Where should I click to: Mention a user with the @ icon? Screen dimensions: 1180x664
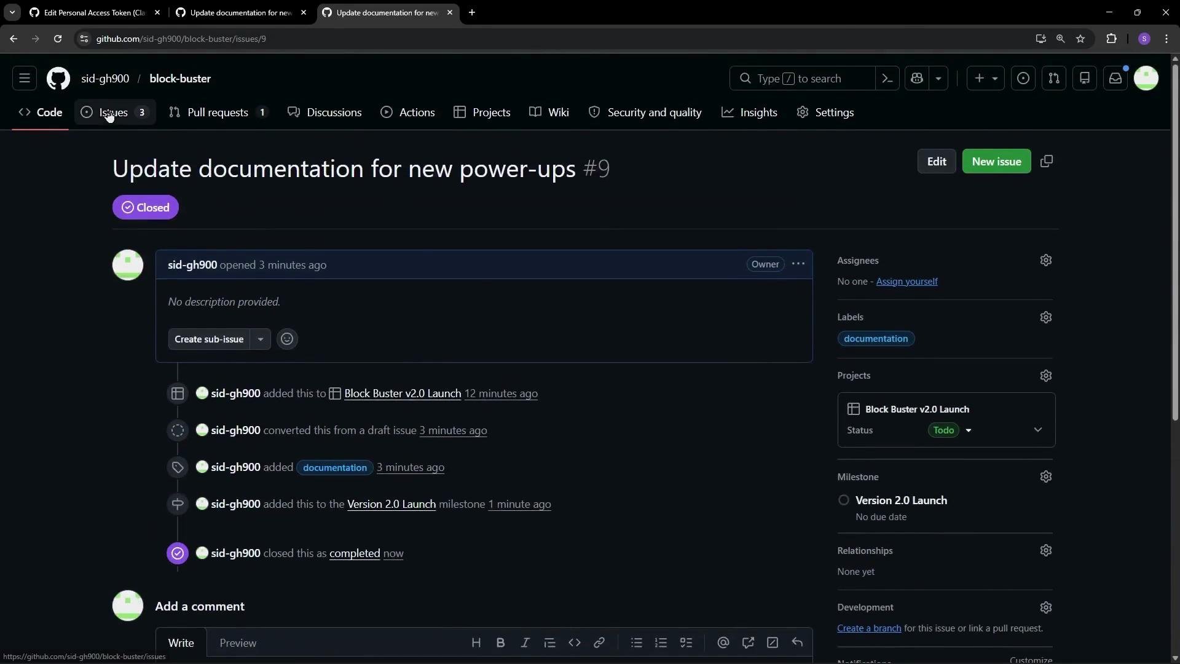[x=723, y=642]
